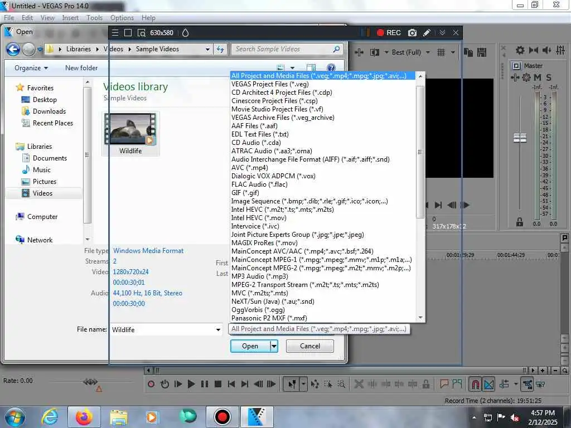
Task: Choose AVC (*.mp4) file type
Action: pyautogui.click(x=249, y=168)
